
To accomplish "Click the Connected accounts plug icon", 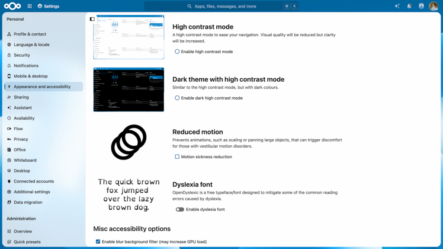I will click(9, 181).
